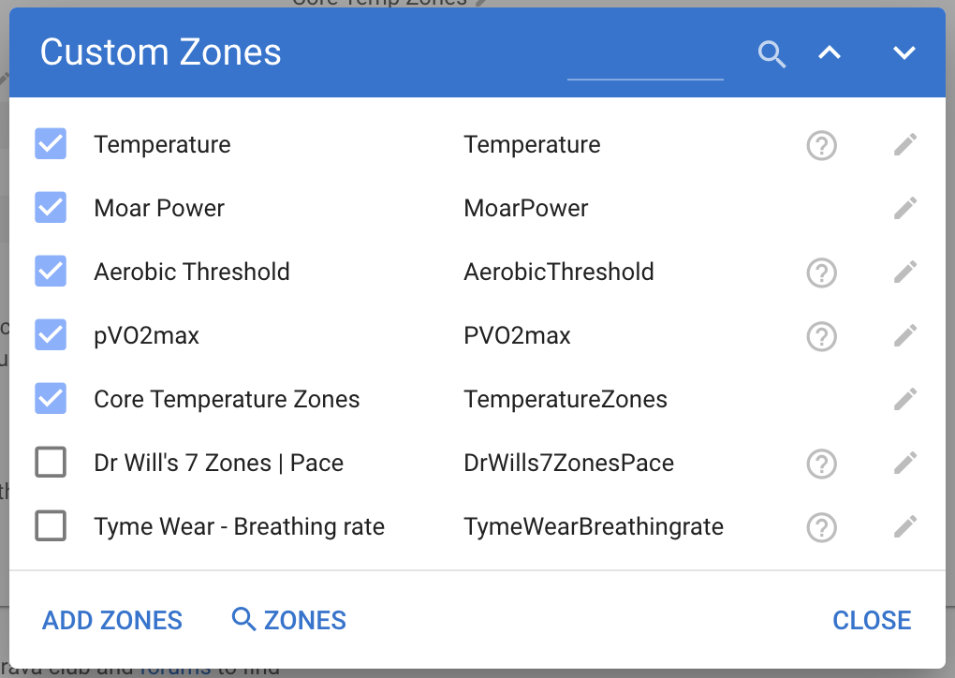Click the up chevron in header
The height and width of the screenshot is (678, 955).
pos(830,53)
